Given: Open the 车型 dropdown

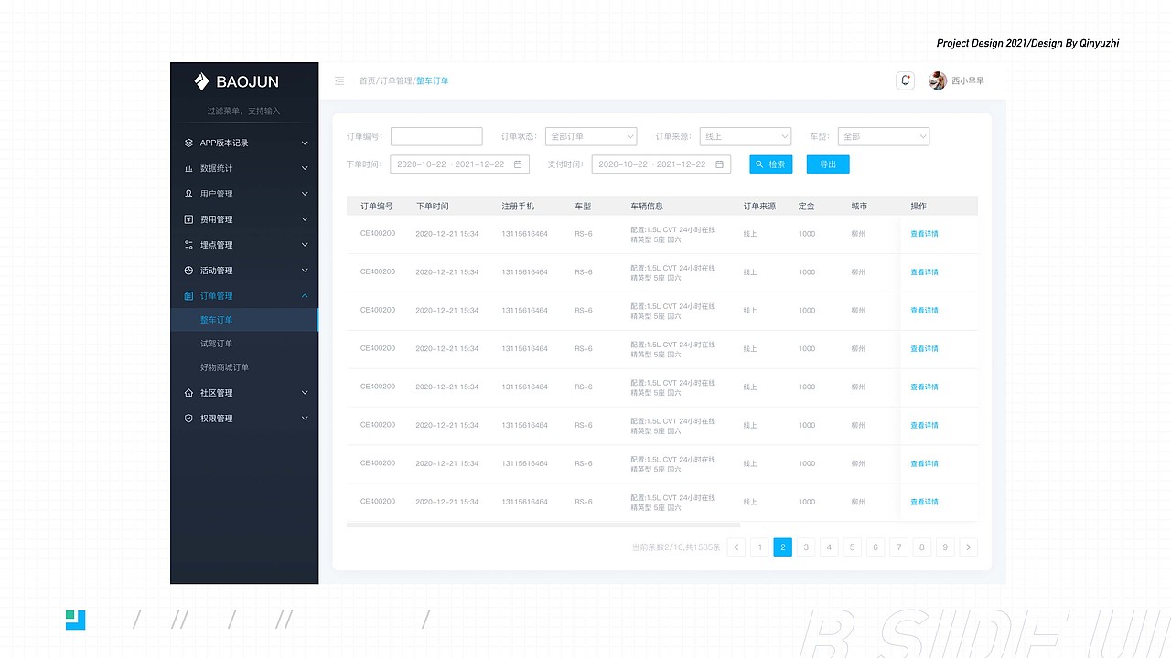Looking at the screenshot, I should pyautogui.click(x=884, y=136).
